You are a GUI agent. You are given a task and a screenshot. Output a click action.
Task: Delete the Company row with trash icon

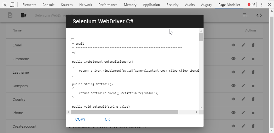(253, 85)
